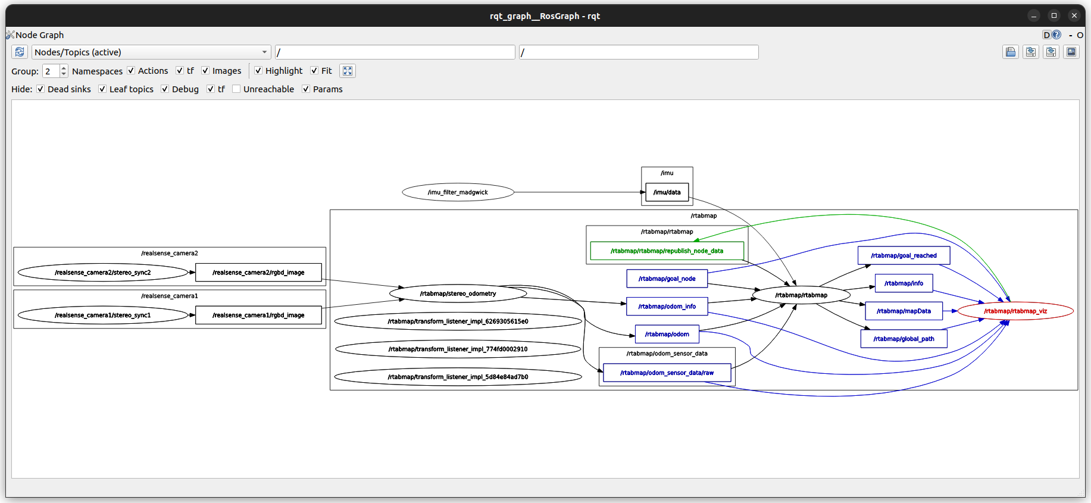This screenshot has height=503, width=1091.
Task: Click the D dock toggle icon
Action: click(x=1046, y=35)
